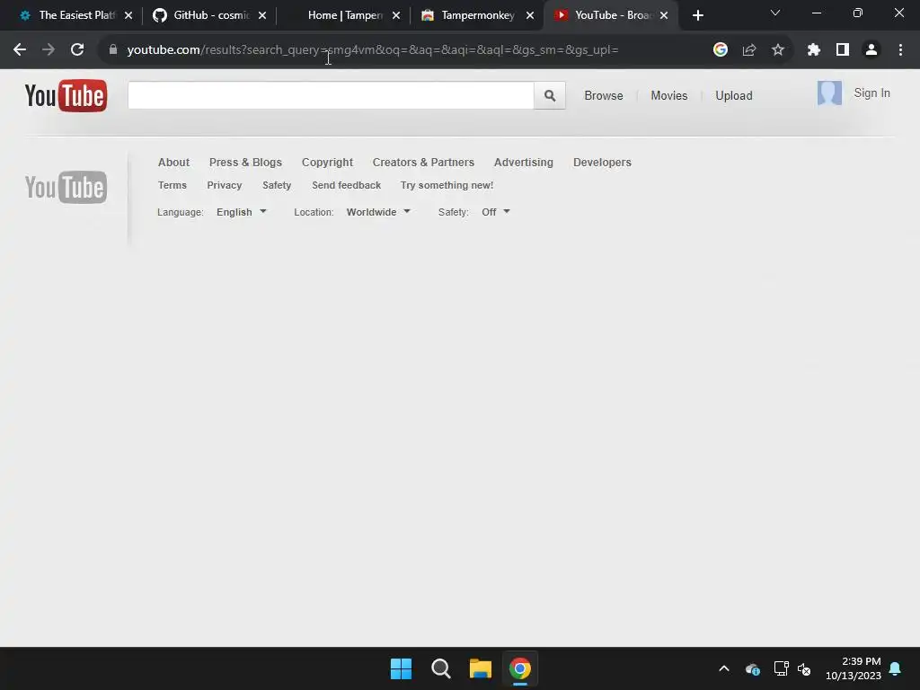Open File Explorer from the taskbar

(480, 668)
